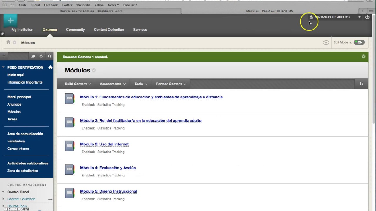Open the Wikipedia bookmark
The image size is (376, 211).
[83, 5]
